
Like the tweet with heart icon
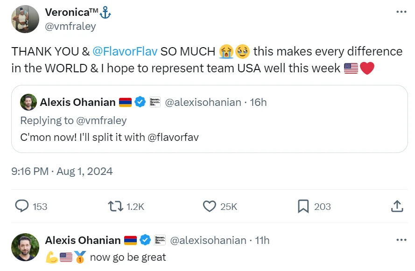coord(210,206)
